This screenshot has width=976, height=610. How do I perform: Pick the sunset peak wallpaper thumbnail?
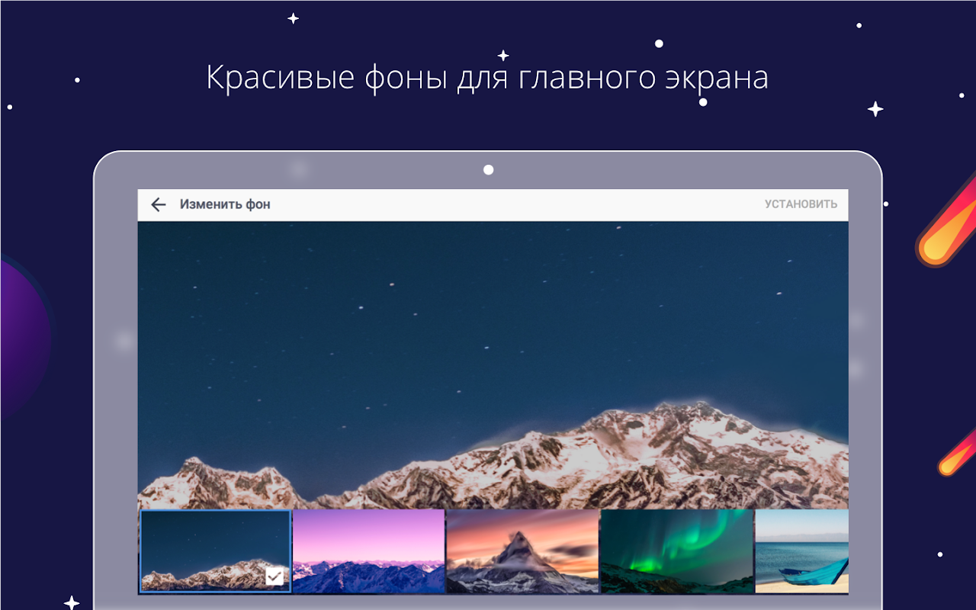(522, 551)
